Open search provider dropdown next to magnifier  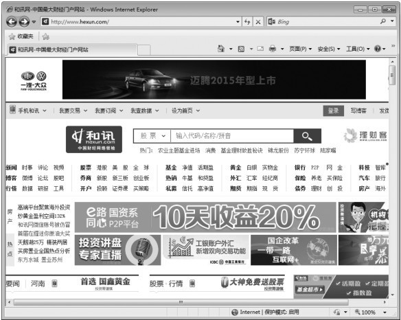pyautogui.click(x=392, y=21)
